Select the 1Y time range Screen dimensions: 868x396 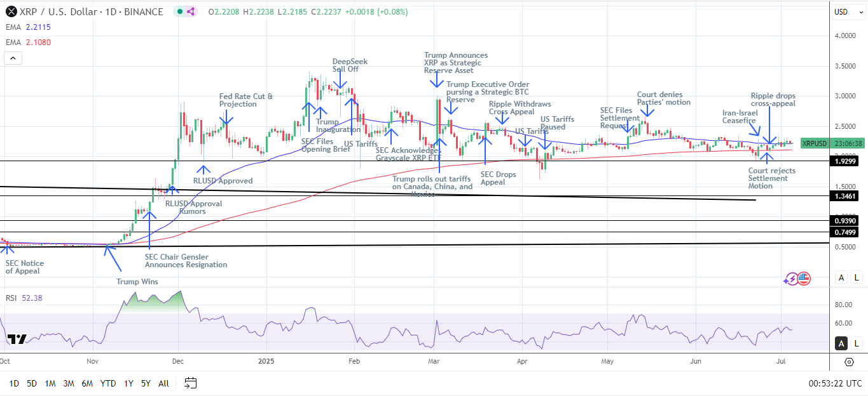[128, 383]
